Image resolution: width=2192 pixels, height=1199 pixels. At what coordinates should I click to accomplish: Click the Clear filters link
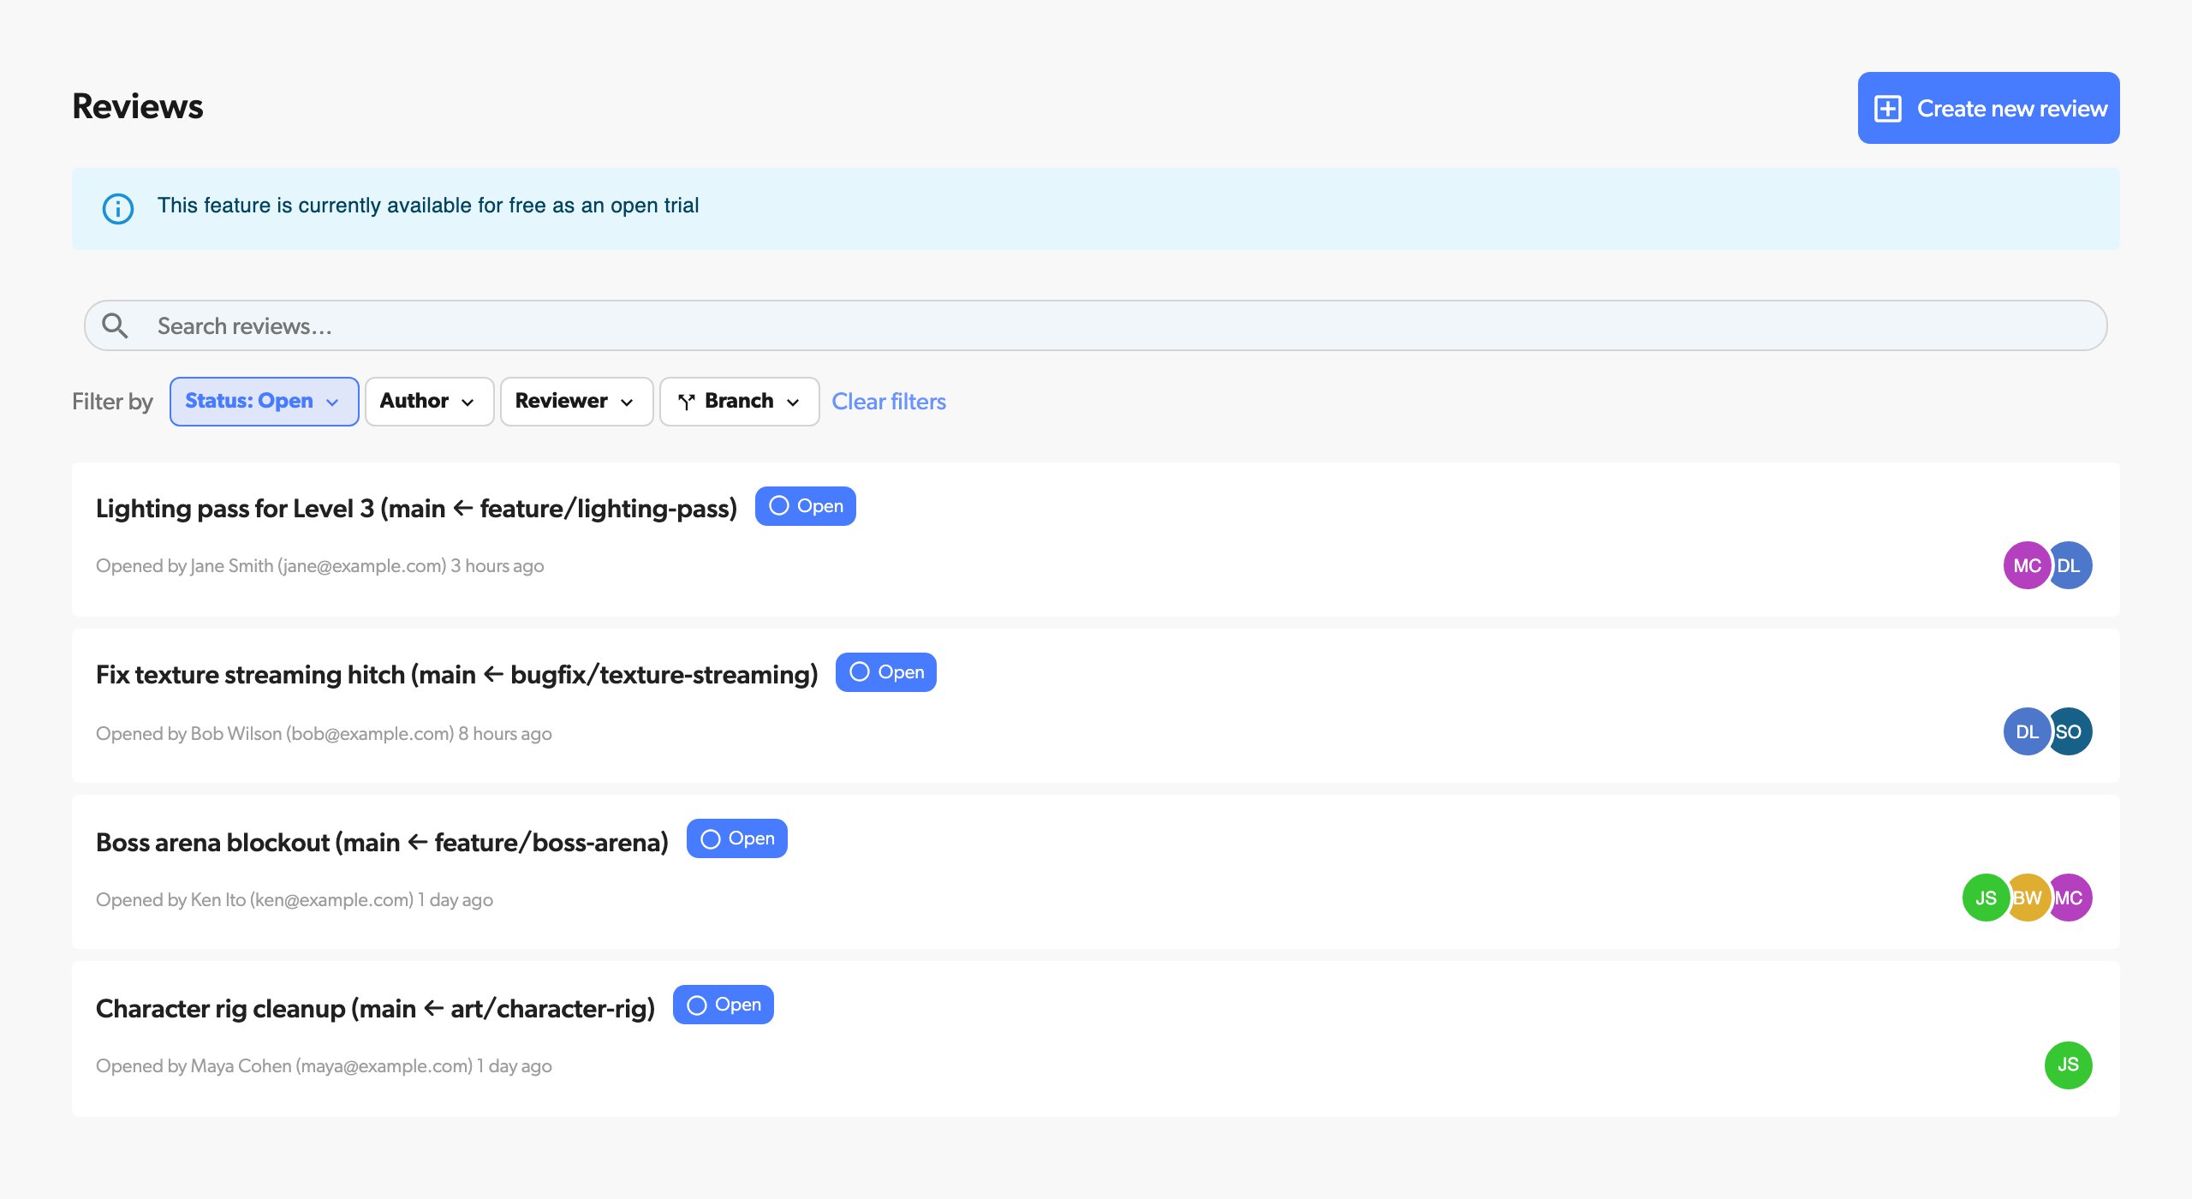point(889,402)
